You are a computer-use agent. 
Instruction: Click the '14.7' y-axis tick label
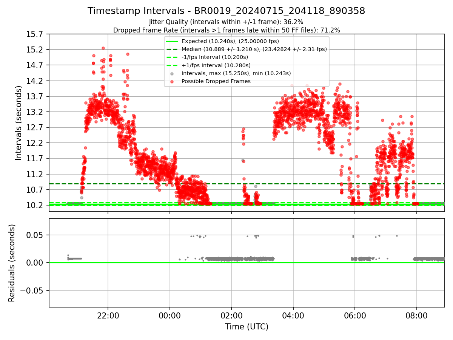[35, 65]
